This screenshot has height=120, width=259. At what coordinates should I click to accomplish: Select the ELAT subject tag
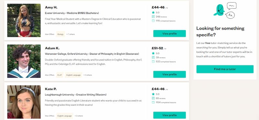click(x=60, y=75)
